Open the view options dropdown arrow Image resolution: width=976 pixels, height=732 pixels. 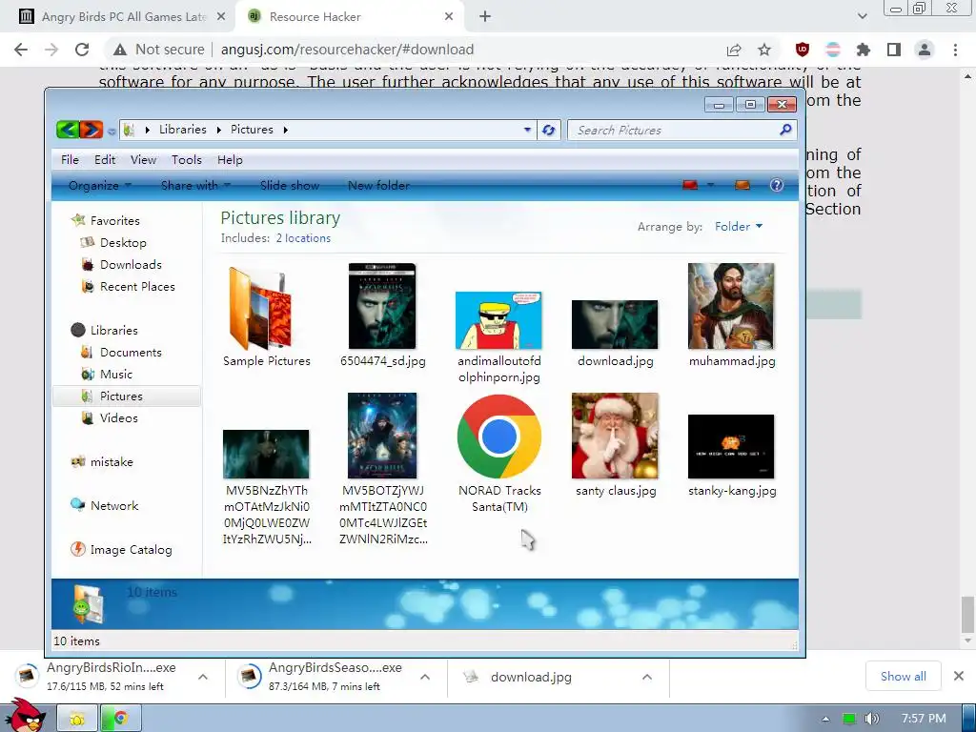(710, 185)
